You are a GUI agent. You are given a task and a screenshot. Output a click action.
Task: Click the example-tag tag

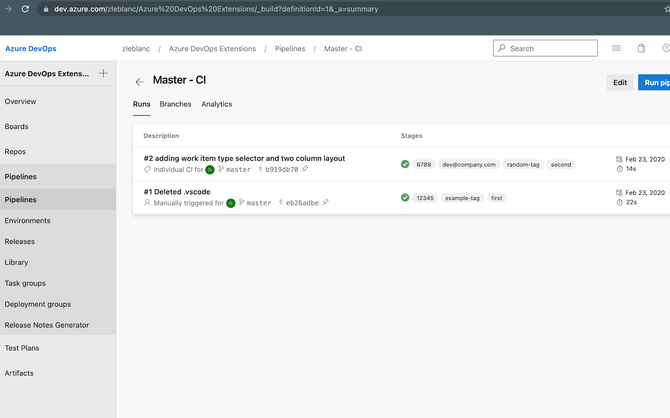coord(462,198)
